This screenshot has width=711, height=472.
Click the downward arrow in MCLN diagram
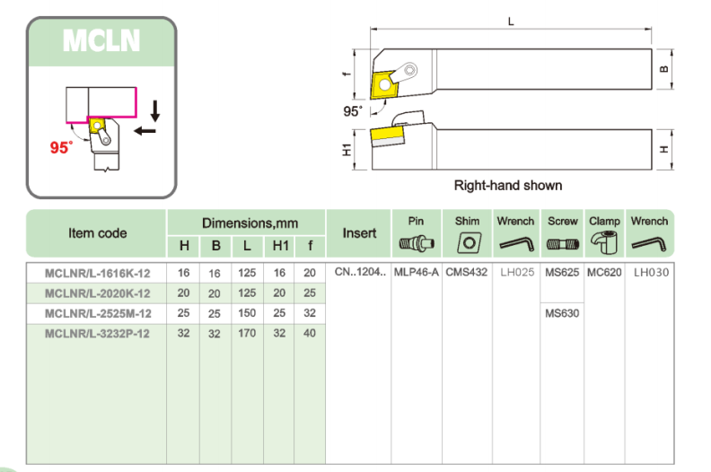click(x=155, y=111)
